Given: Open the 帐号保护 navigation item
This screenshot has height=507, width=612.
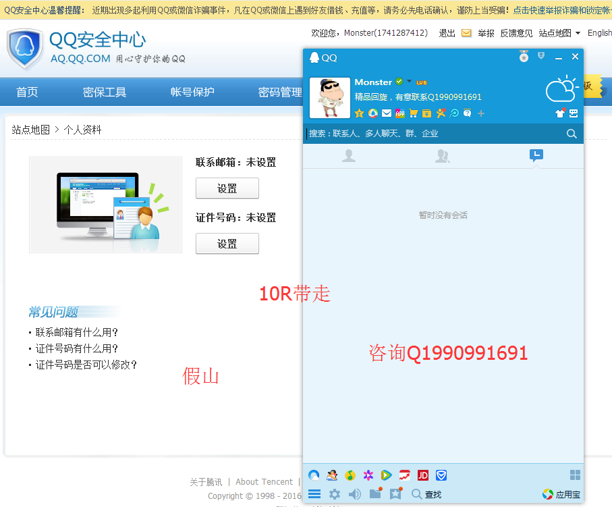Looking at the screenshot, I should point(192,92).
